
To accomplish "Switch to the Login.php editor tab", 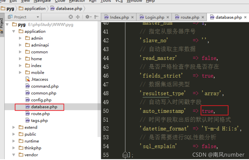I will tap(154, 17).
